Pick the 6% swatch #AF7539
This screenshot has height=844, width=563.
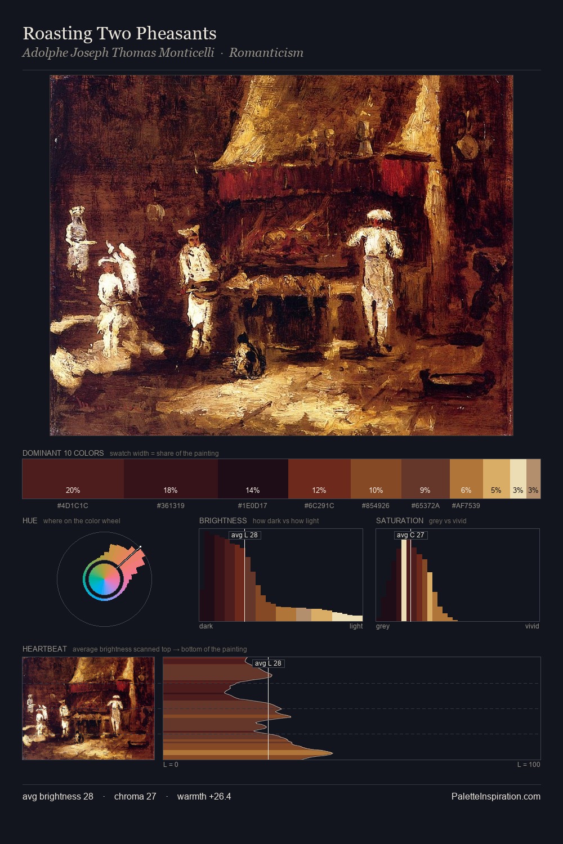click(466, 479)
